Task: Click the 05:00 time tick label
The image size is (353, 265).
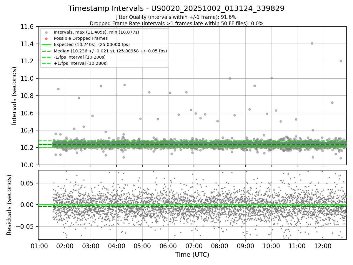Action: (142, 246)
